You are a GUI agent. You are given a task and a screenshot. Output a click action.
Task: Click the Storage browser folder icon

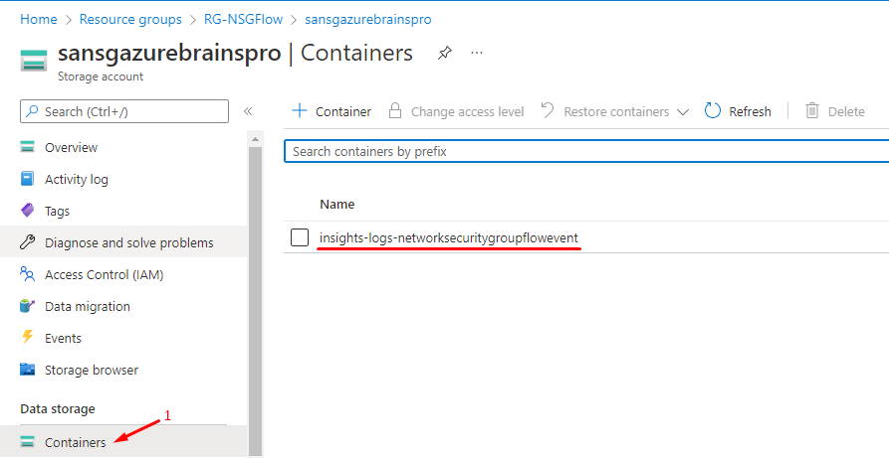coord(27,370)
